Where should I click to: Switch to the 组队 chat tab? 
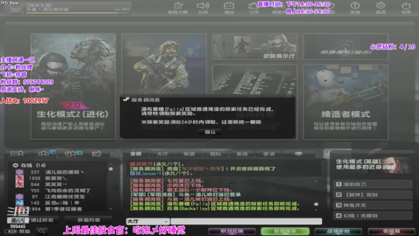[215, 154]
